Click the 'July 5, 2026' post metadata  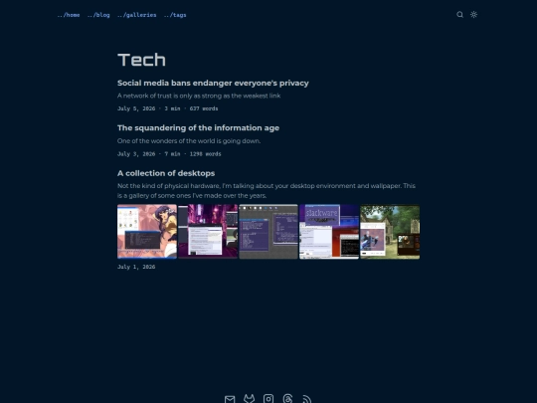[x=167, y=108]
